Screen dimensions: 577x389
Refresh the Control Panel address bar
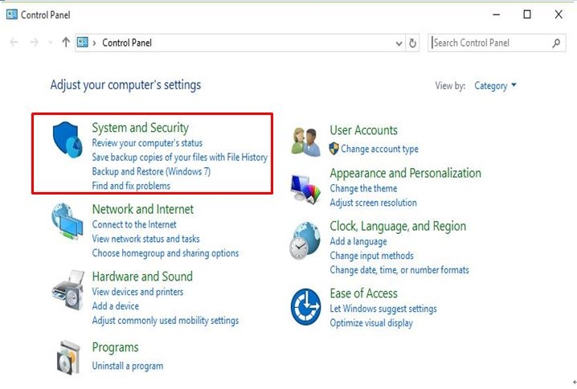(x=412, y=43)
